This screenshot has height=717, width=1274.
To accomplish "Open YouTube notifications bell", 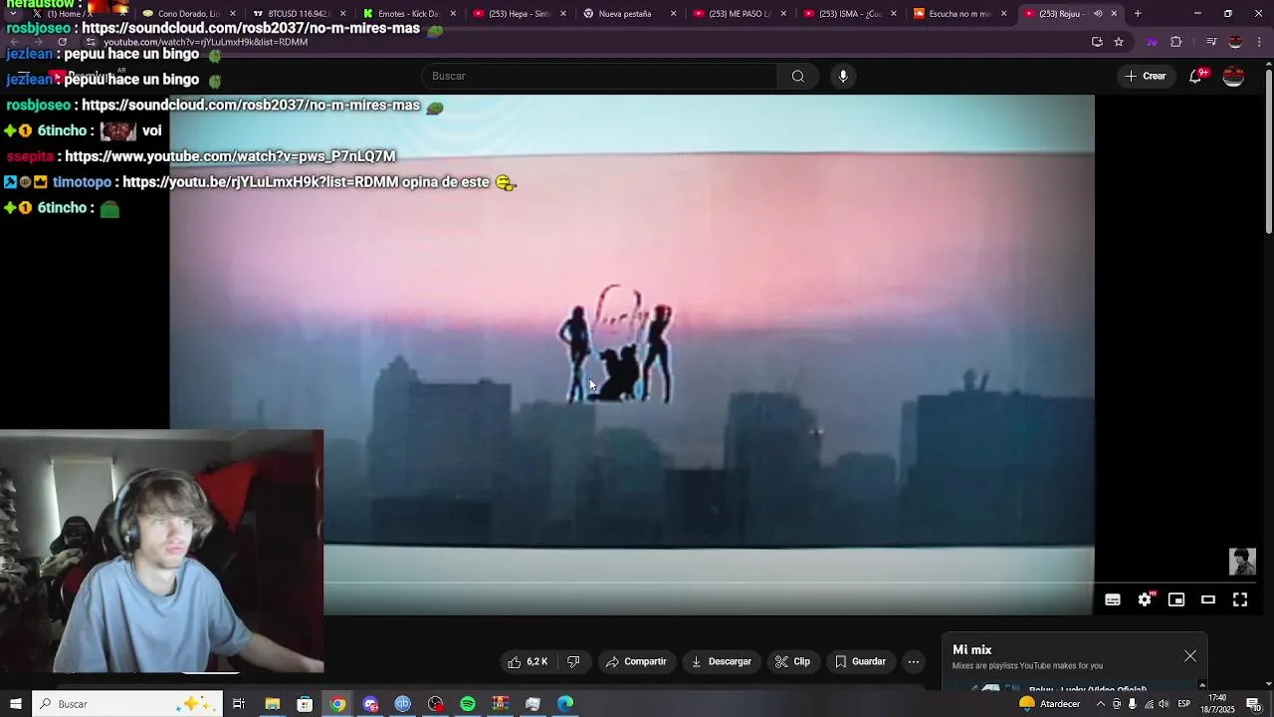I will coord(1195,76).
